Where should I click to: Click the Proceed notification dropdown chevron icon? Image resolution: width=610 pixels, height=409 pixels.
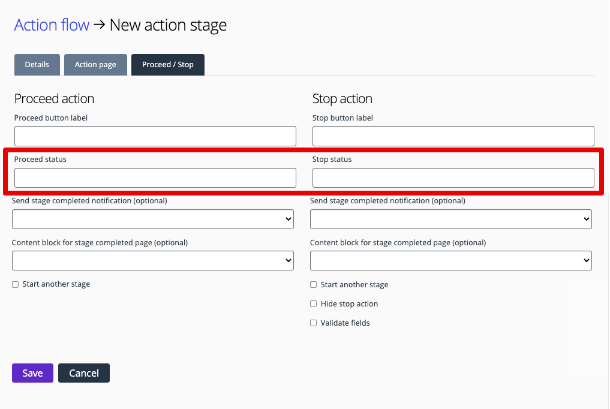tap(288, 219)
